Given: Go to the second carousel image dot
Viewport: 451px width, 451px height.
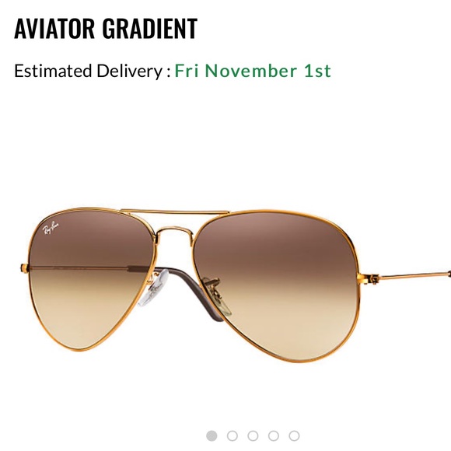Looking at the screenshot, I should pyautogui.click(x=232, y=435).
